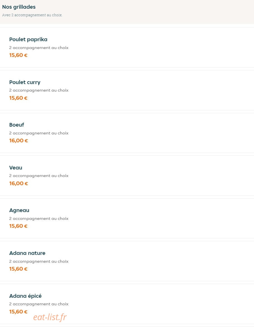The image size is (254, 328).
Task: Click accompagnement description under Boeuf
Action: (39, 133)
